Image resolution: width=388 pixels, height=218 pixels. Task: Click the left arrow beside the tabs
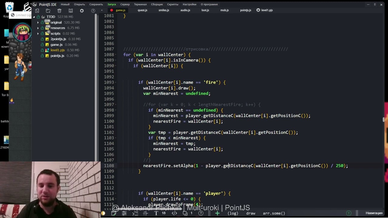pyautogui.click(x=102, y=10)
